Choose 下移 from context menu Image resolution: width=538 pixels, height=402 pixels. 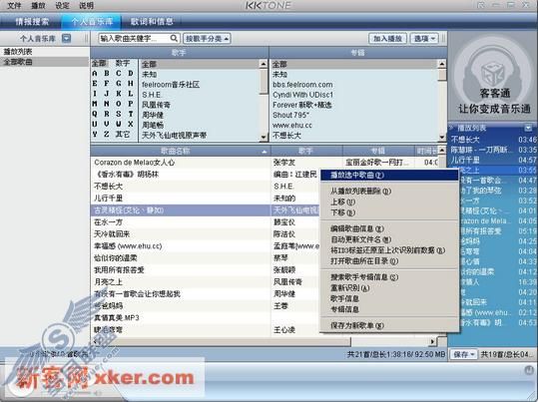[389, 212]
